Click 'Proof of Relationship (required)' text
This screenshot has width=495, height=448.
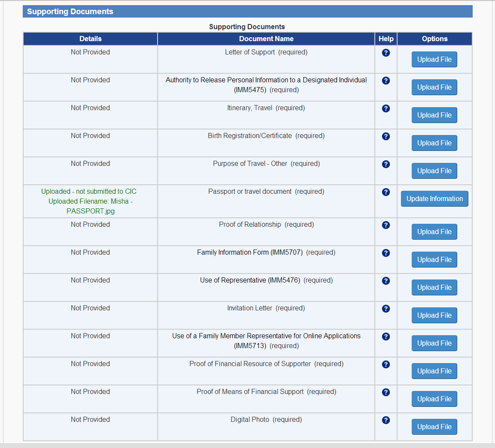pyautogui.click(x=266, y=225)
